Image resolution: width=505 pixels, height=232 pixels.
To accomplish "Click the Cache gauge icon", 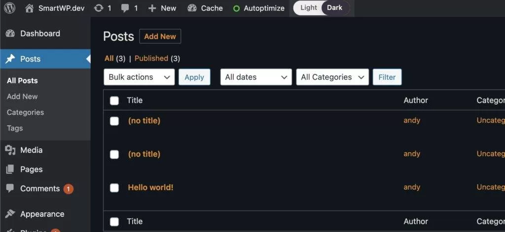I will point(192,8).
